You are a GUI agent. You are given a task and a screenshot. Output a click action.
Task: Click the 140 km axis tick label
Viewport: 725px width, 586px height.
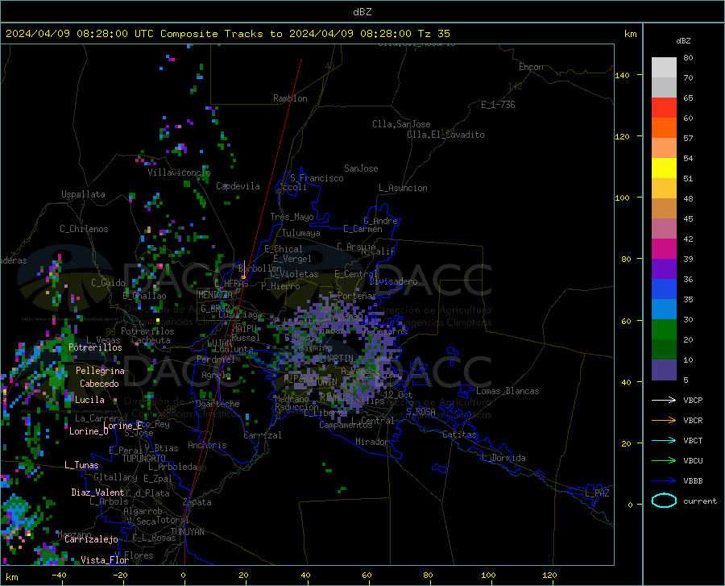tap(622, 76)
